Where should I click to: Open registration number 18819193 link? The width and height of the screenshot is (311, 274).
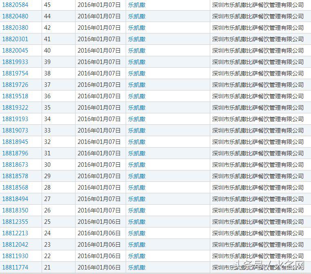pos(15,119)
